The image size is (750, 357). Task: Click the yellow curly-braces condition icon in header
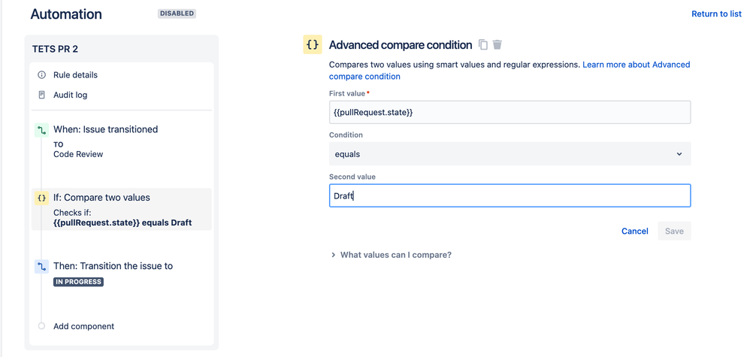[313, 44]
